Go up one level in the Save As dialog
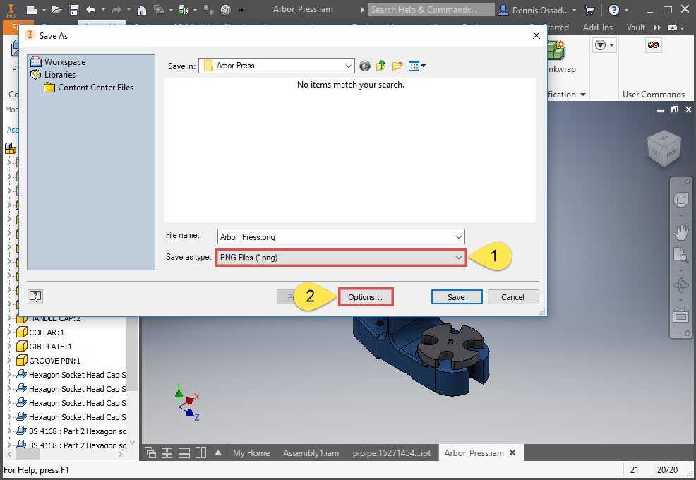 [x=380, y=65]
